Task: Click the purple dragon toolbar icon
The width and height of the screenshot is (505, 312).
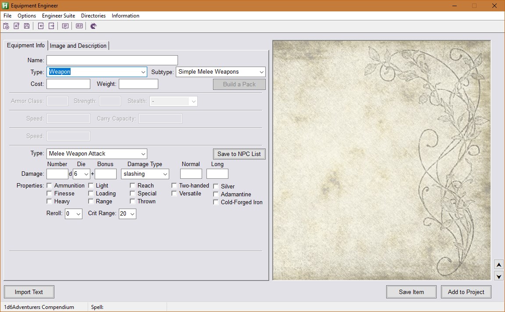Action: click(x=93, y=26)
